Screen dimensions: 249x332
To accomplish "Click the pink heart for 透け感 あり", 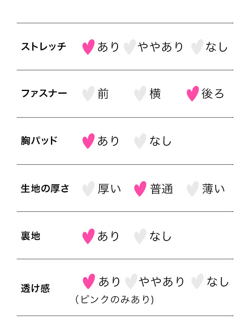I will pos(89,281).
